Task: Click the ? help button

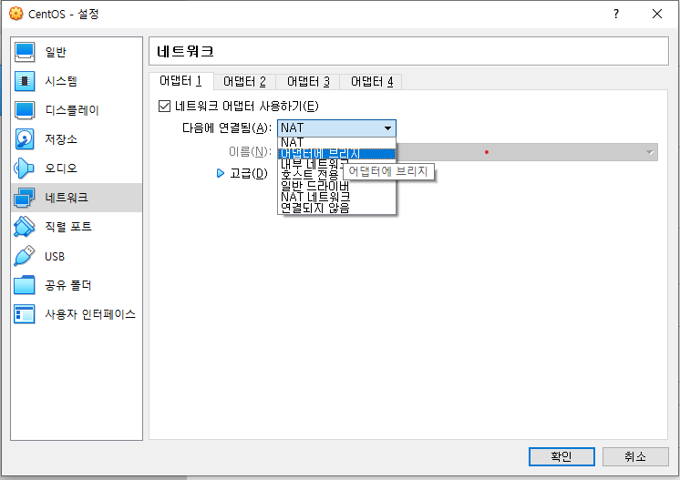Action: 616,14
